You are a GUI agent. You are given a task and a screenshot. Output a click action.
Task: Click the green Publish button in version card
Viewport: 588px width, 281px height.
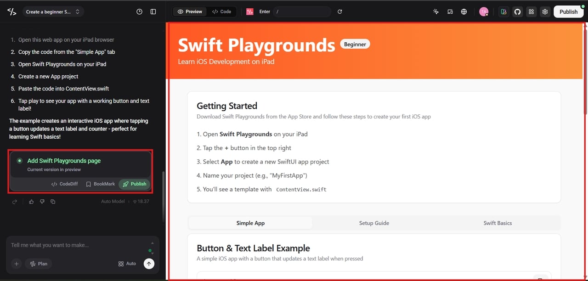135,184
